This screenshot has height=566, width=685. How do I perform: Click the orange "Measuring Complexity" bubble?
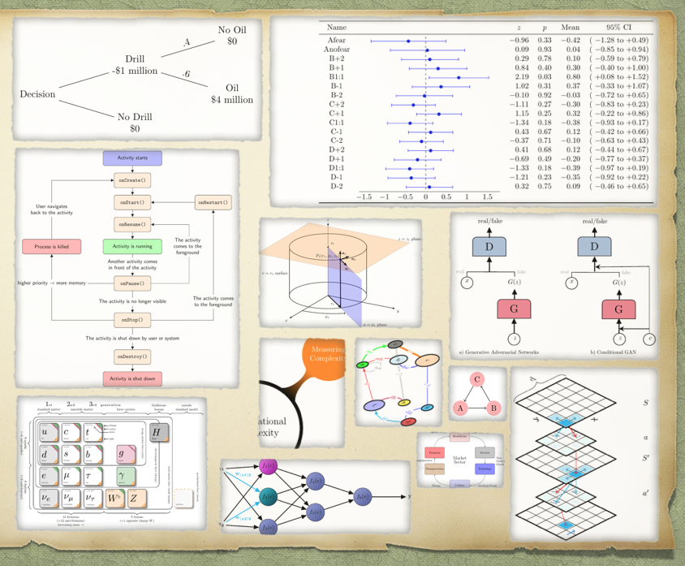pyautogui.click(x=324, y=359)
